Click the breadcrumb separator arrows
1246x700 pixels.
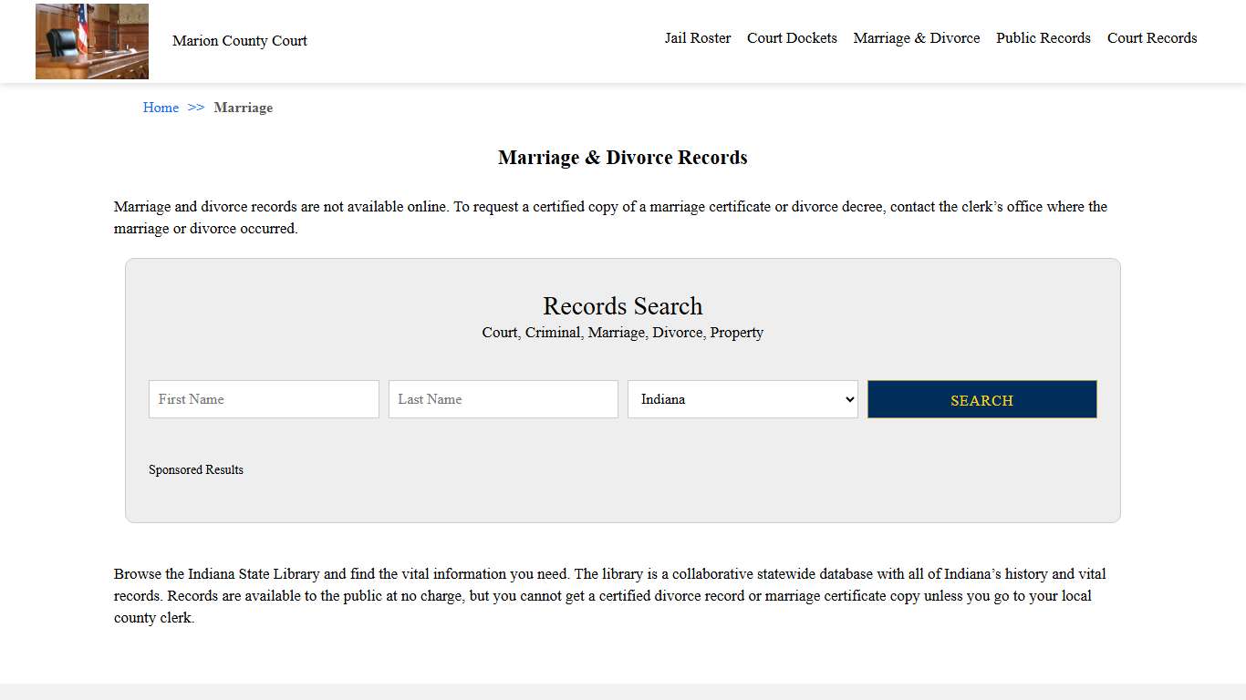(194, 108)
